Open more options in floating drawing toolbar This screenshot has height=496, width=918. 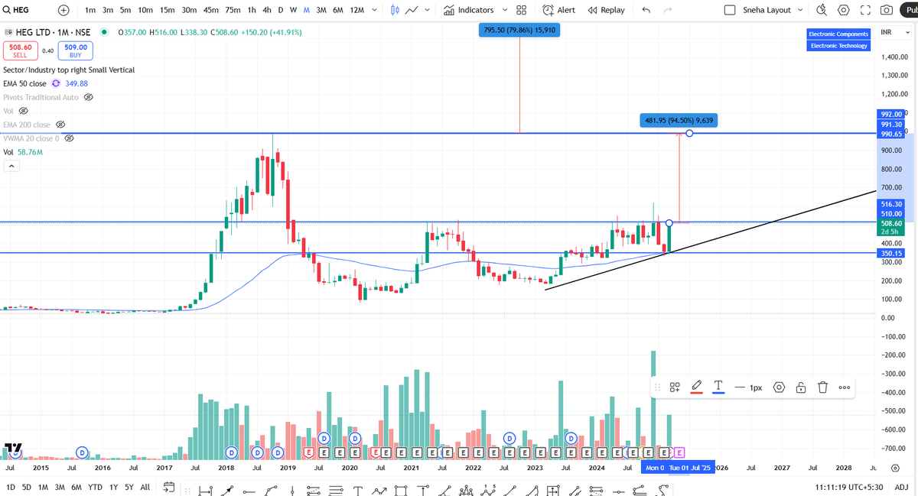pyautogui.click(x=844, y=387)
